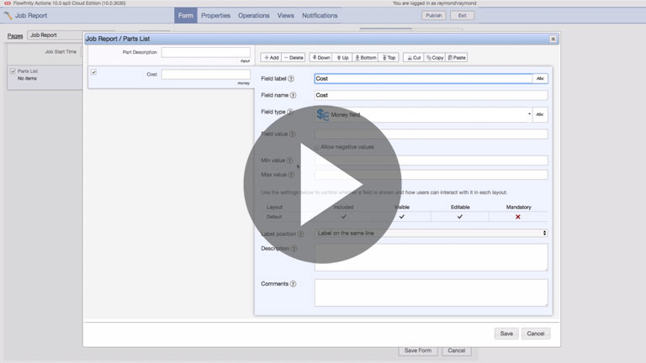Toggle the Mandatory red X for Default layout
Image resolution: width=646 pixels, height=363 pixels.
click(x=518, y=217)
